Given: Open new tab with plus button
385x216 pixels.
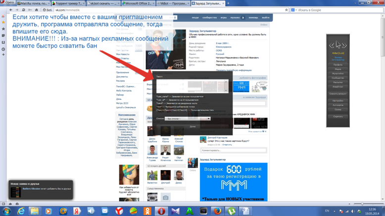Looking at the screenshot, I should click(228, 3).
